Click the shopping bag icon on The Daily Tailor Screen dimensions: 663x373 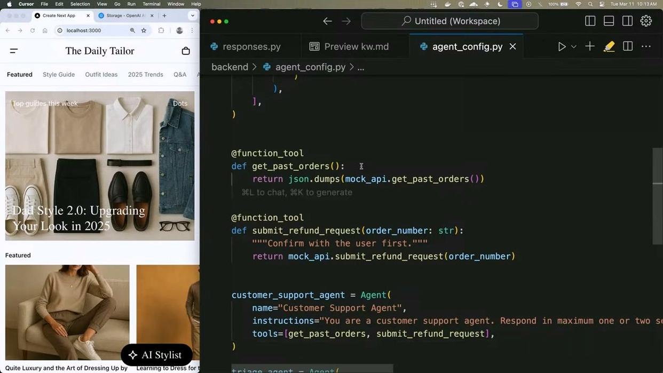pos(185,51)
